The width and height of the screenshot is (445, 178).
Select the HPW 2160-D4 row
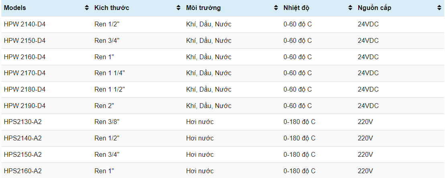point(24,57)
